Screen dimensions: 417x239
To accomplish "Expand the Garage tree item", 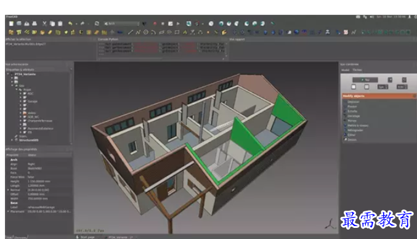I will click(x=20, y=101).
